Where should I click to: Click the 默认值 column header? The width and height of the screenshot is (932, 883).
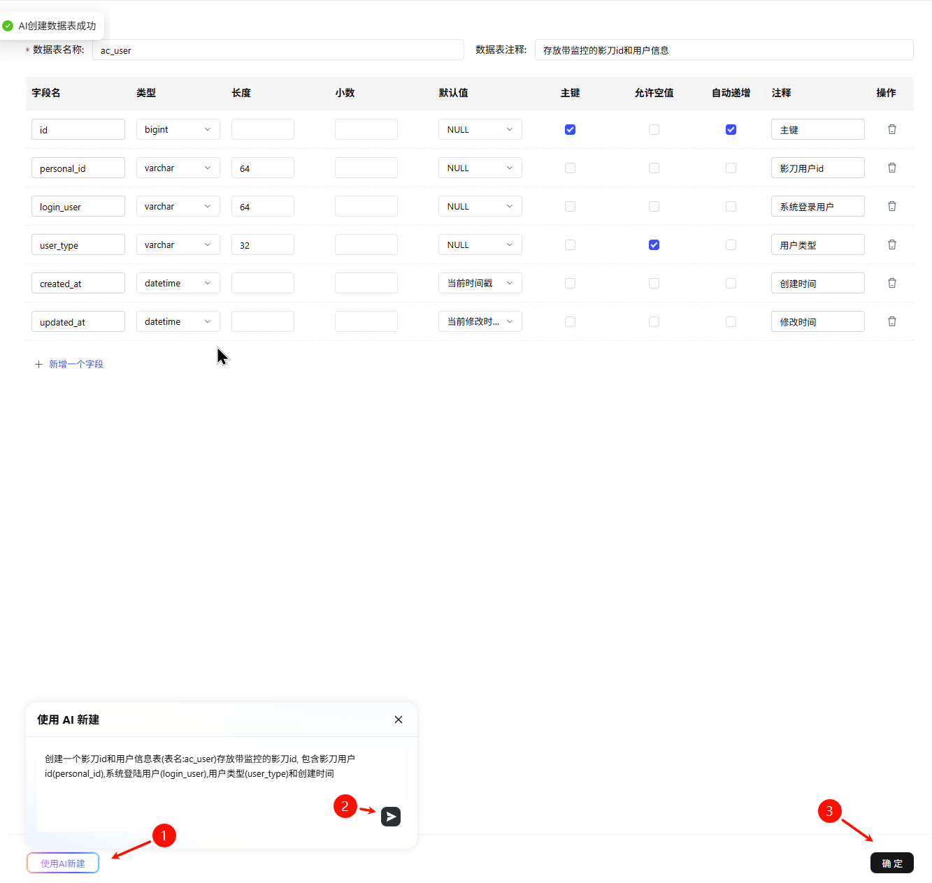(x=453, y=93)
